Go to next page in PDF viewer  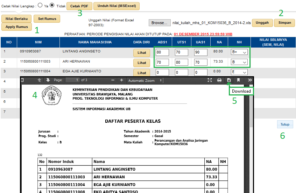coord(48,80)
